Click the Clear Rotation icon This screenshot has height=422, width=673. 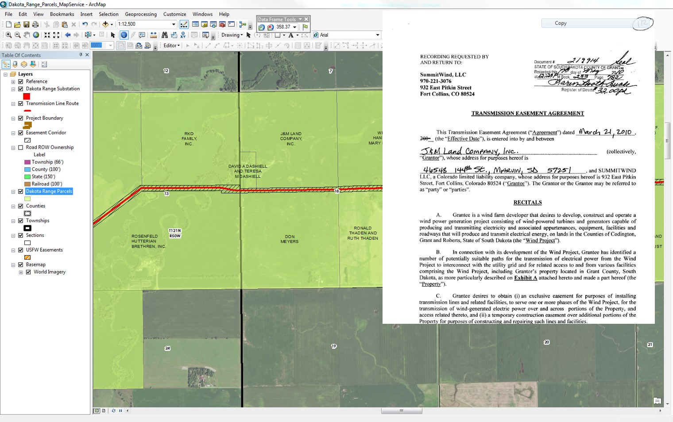point(271,27)
